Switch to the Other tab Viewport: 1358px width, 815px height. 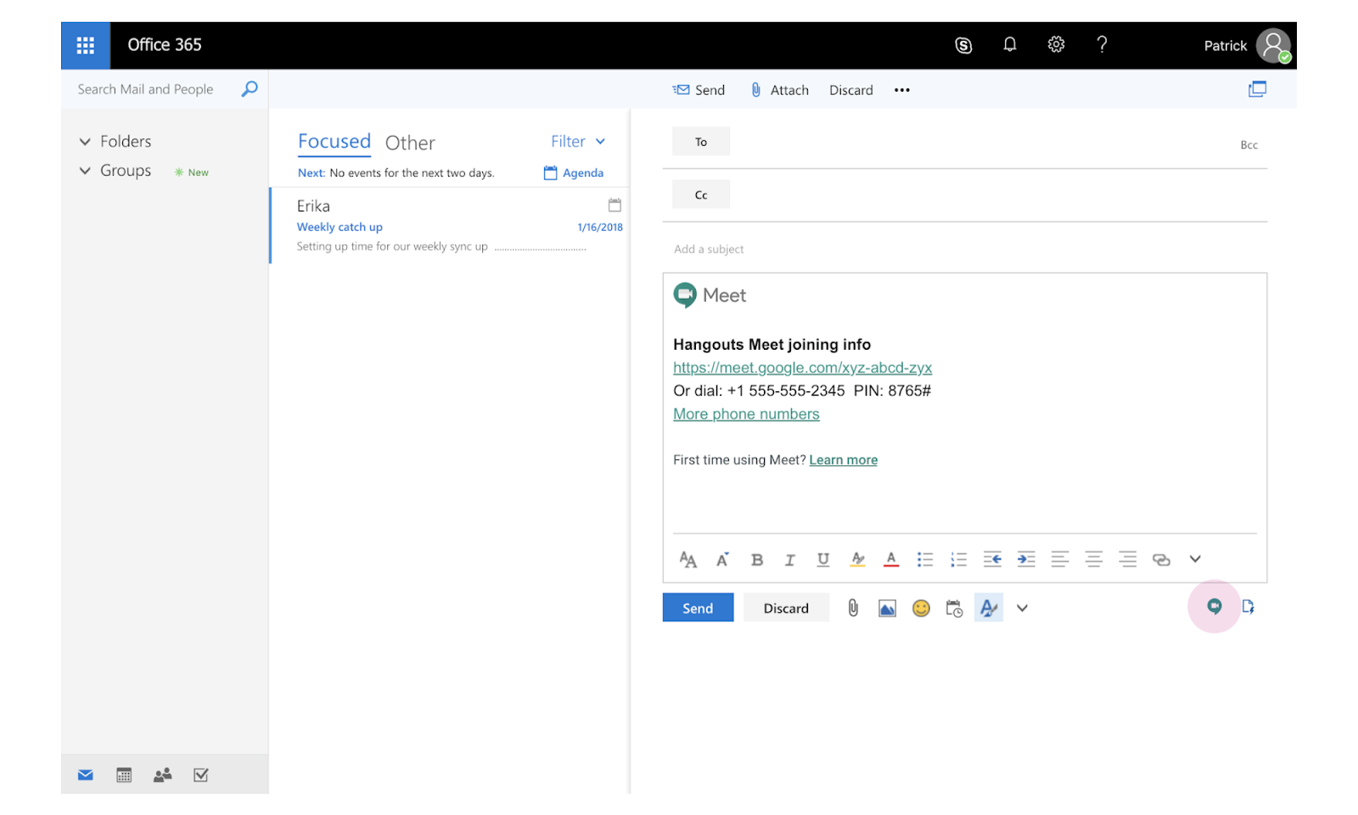410,143
